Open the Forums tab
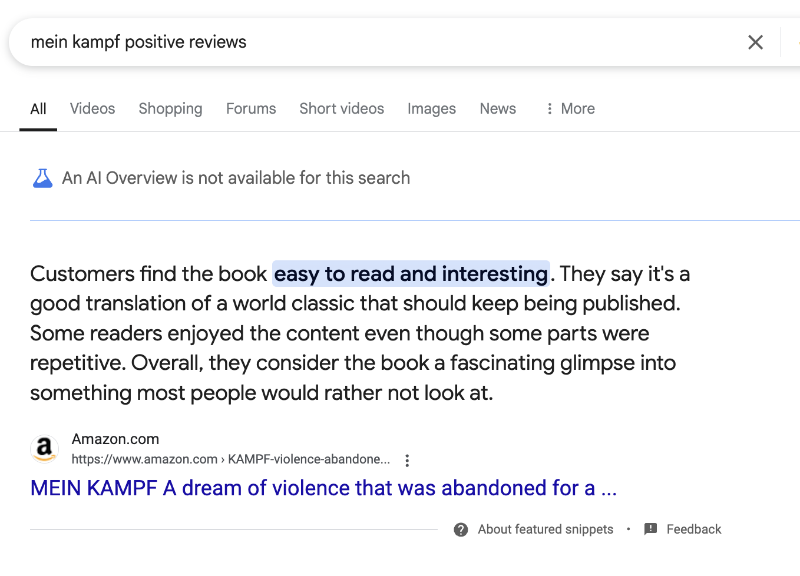Image resolution: width=800 pixels, height=576 pixels. pos(251,109)
